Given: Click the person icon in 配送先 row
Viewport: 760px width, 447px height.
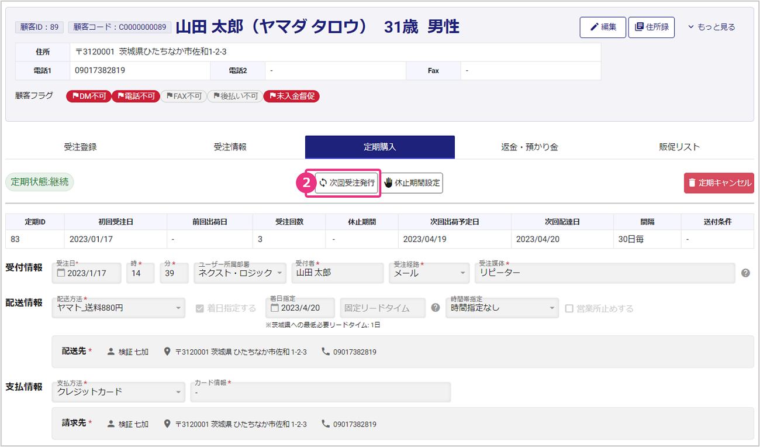Looking at the screenshot, I should (111, 352).
